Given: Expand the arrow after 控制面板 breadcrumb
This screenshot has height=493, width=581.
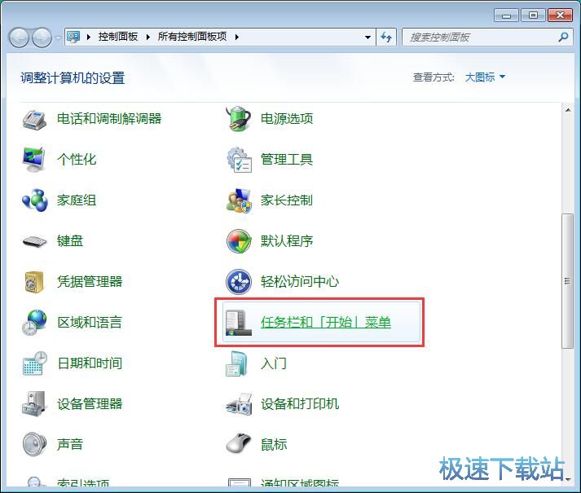Looking at the screenshot, I should coord(148,37).
